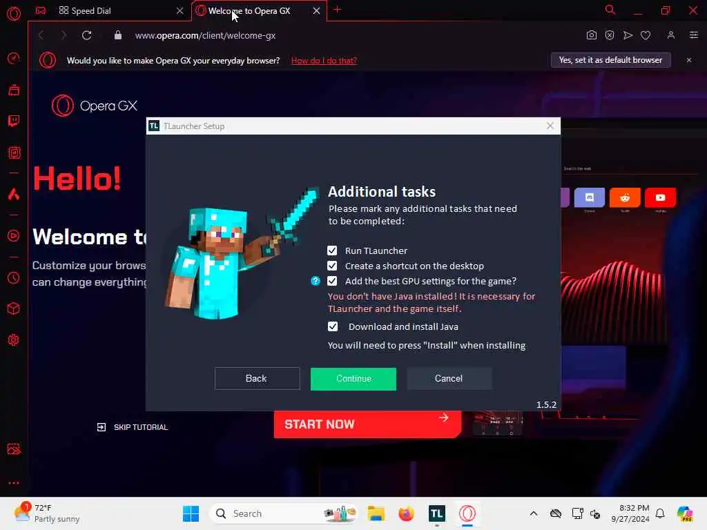The height and width of the screenshot is (530, 707).
Task: Open the tab search magnifier icon
Action: click(x=610, y=10)
